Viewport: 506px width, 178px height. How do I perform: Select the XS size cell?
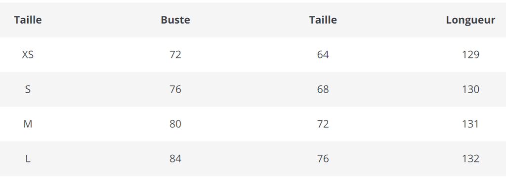[x=28, y=55]
